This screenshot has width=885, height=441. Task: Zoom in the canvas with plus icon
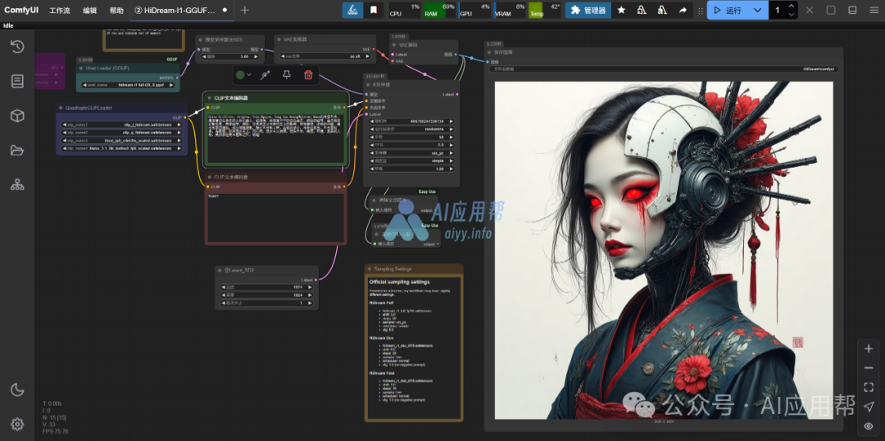(869, 349)
